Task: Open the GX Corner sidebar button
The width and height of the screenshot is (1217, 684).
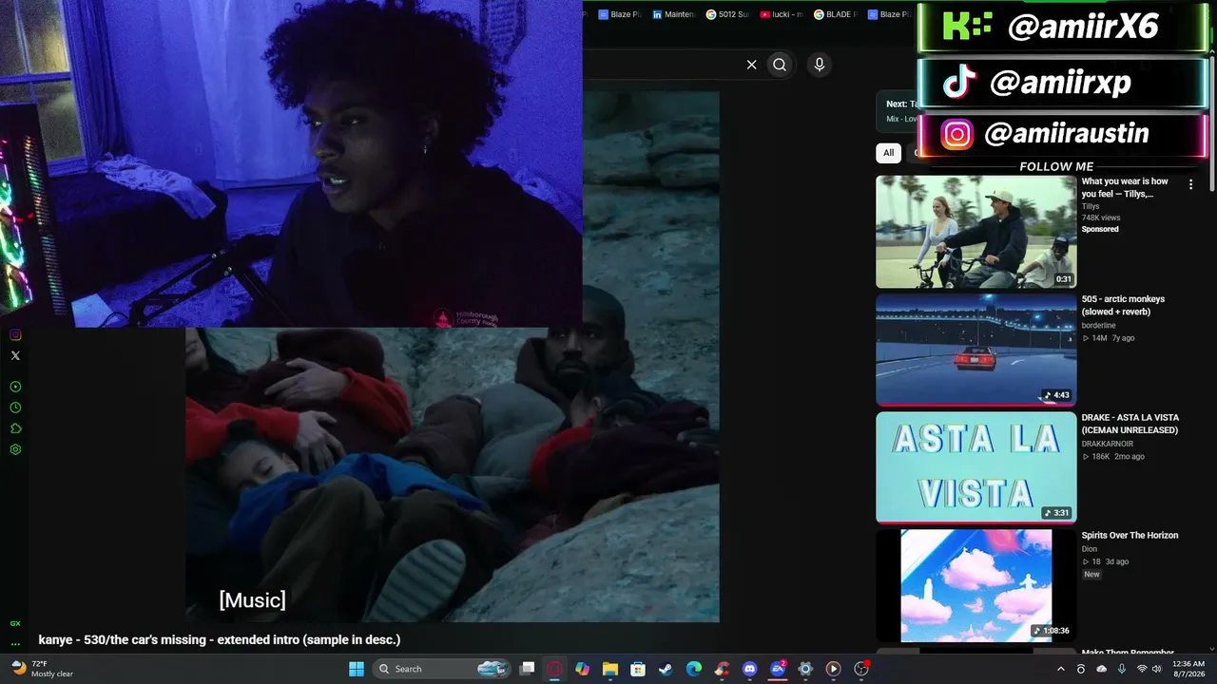Action: [15, 623]
